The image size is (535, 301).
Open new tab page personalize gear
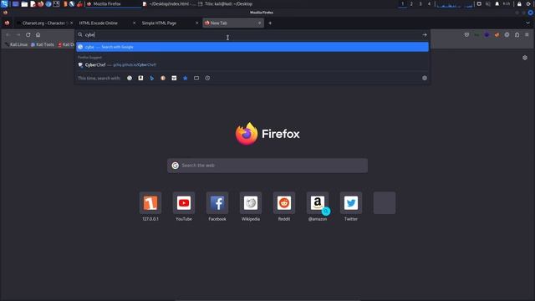point(525,58)
